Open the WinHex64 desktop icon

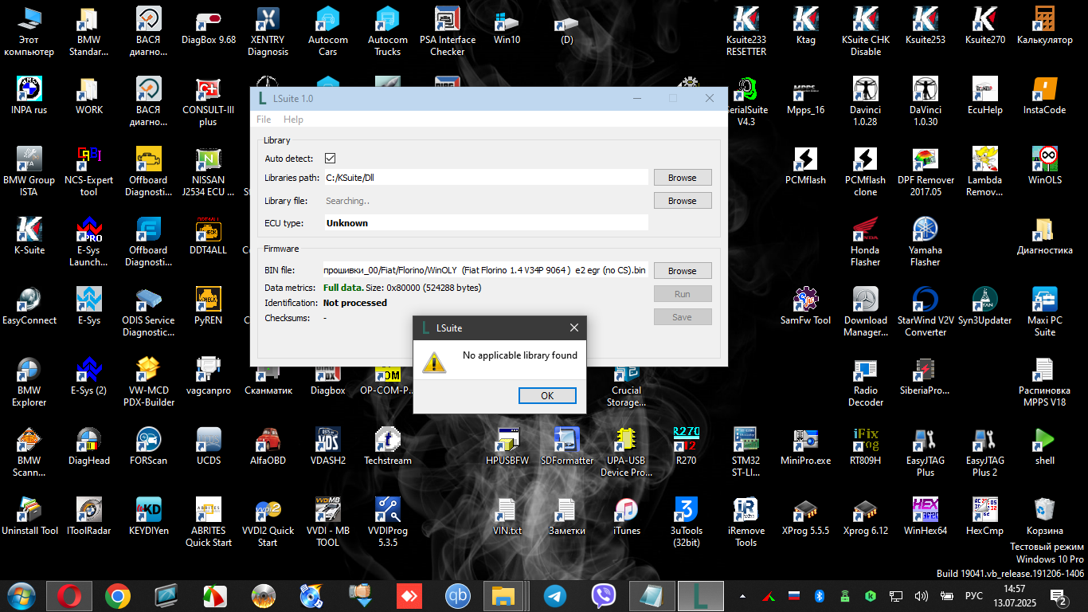(926, 517)
